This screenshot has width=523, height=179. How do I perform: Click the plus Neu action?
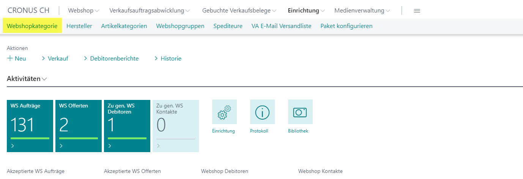pyautogui.click(x=17, y=59)
